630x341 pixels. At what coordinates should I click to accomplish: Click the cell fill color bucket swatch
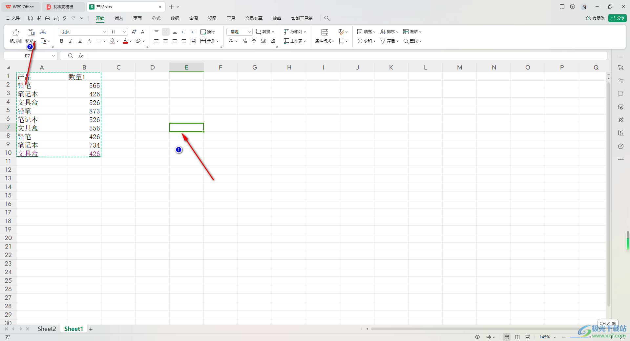tap(112, 41)
